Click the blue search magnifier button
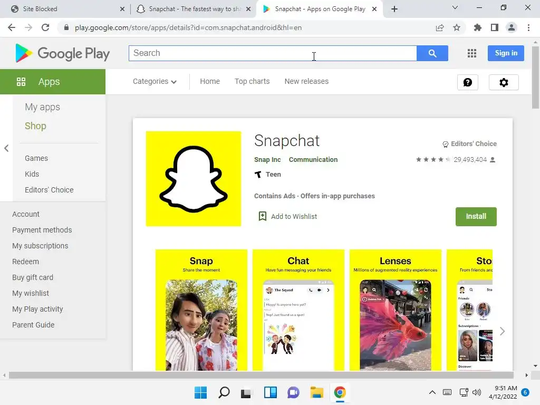 pyautogui.click(x=432, y=53)
